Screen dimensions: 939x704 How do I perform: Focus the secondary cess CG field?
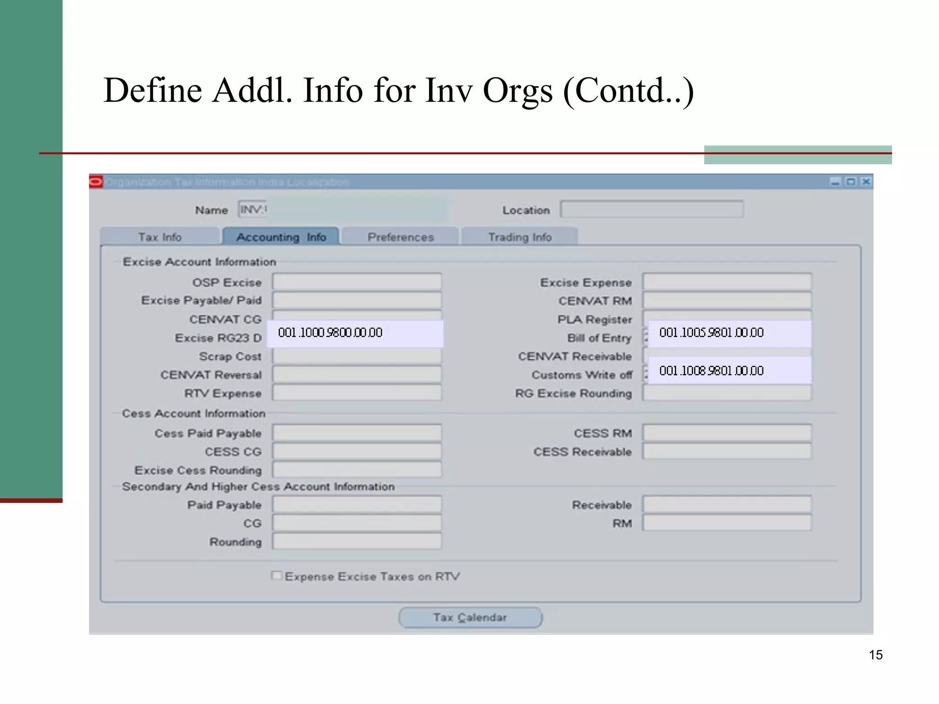[357, 523]
